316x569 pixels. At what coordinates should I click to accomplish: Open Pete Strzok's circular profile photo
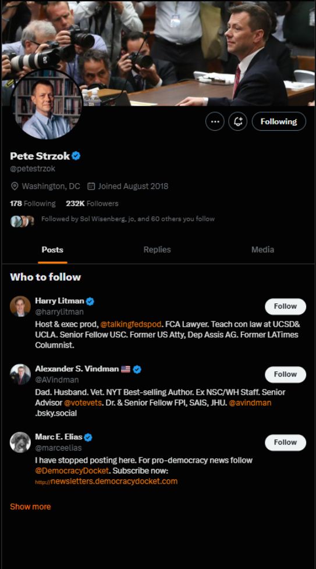click(x=46, y=105)
